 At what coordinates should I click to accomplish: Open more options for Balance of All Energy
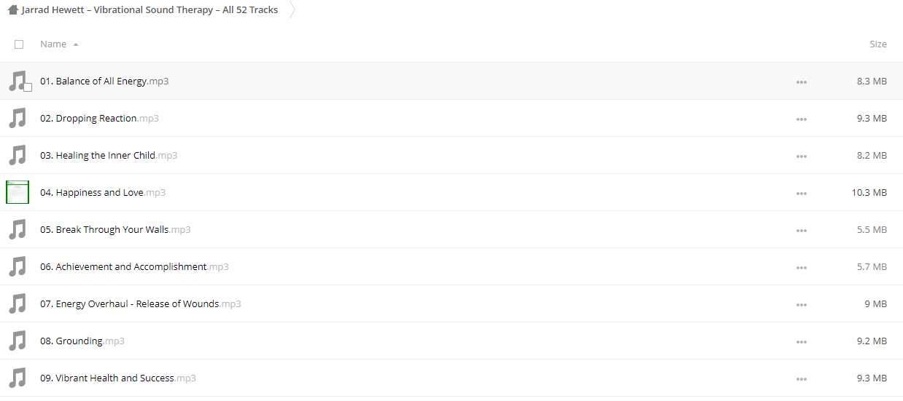[x=802, y=82]
